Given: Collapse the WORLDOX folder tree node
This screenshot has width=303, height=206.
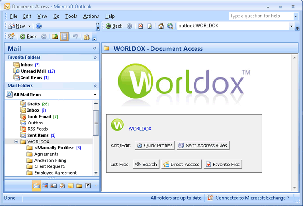Looking at the screenshot, I should (x=17, y=142).
